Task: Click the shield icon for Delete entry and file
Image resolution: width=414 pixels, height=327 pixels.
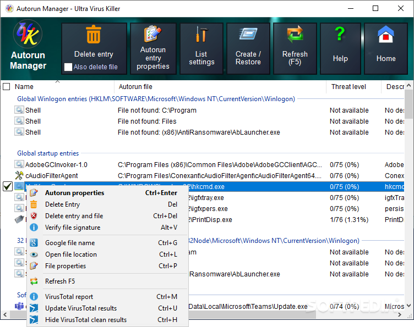Action: click(34, 216)
